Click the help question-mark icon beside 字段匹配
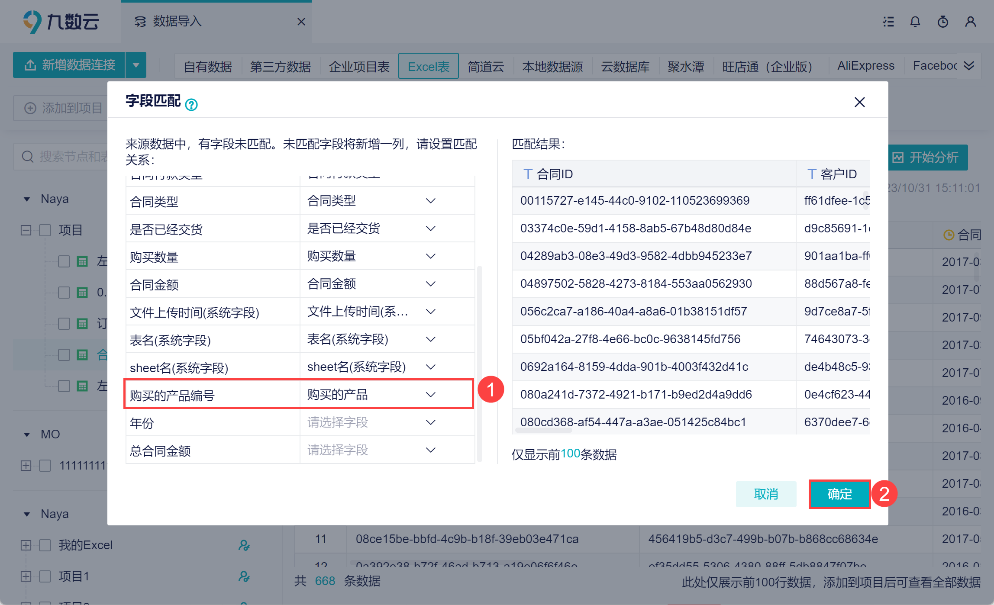 (191, 104)
